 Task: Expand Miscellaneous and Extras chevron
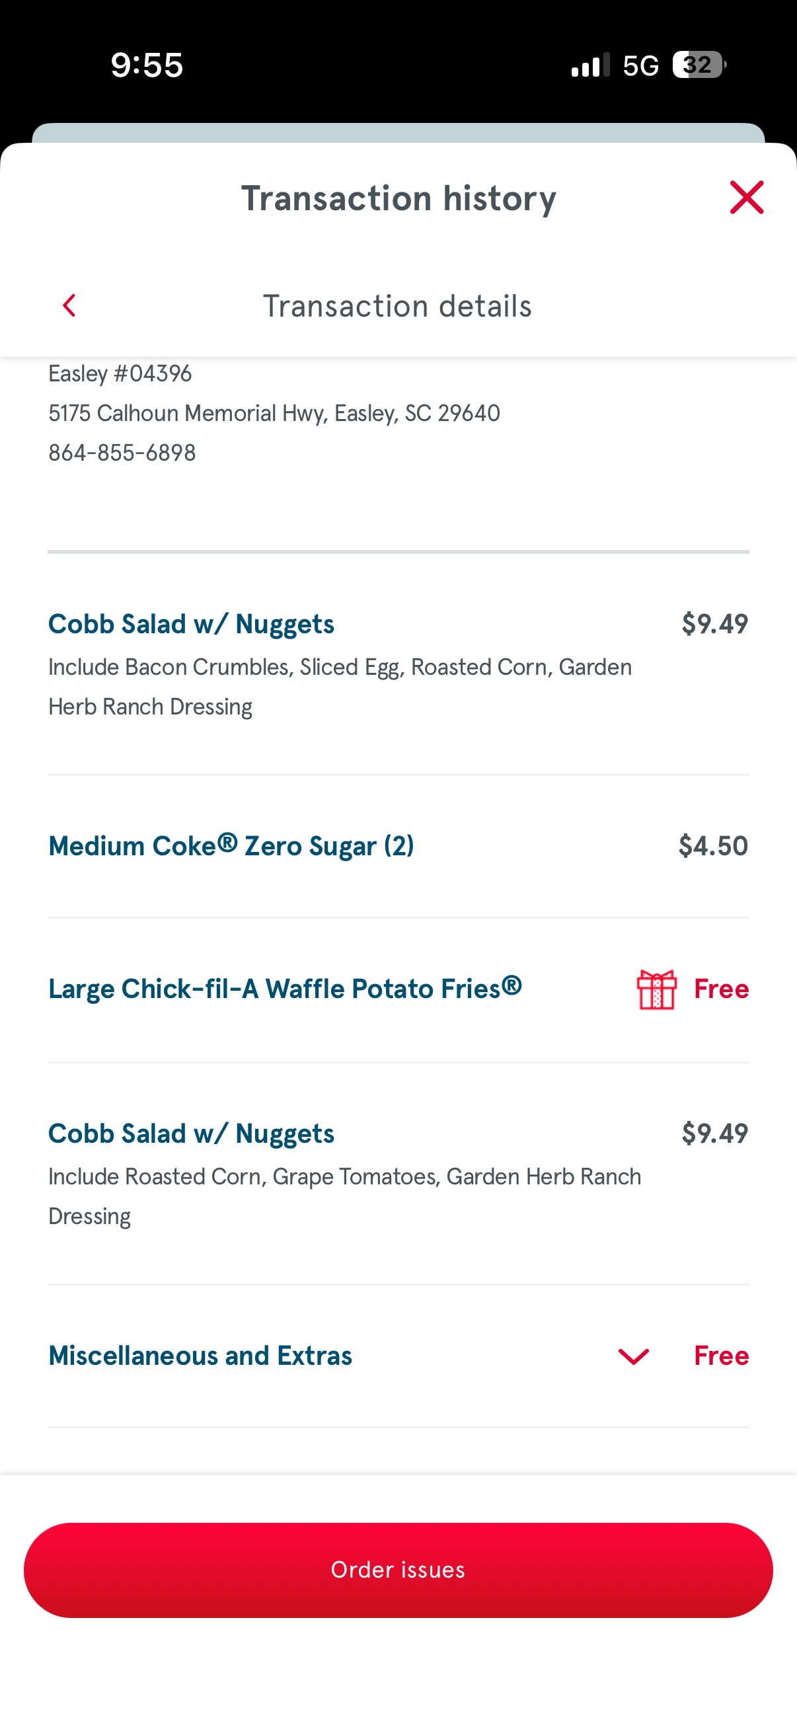click(633, 1356)
